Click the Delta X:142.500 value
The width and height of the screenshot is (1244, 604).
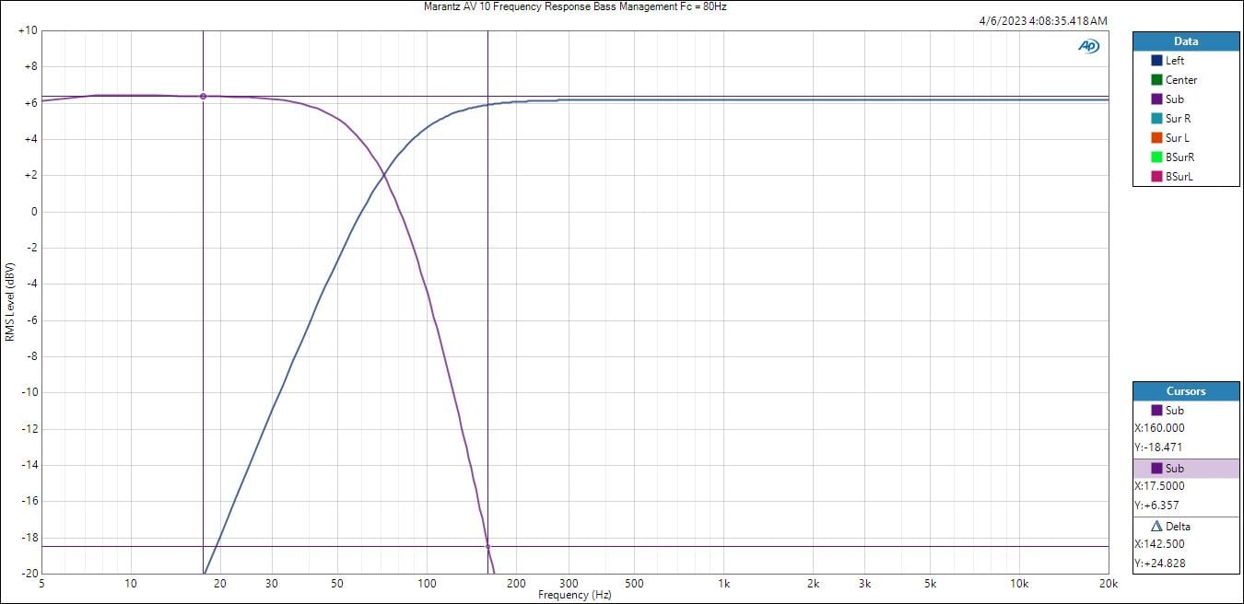point(1159,544)
